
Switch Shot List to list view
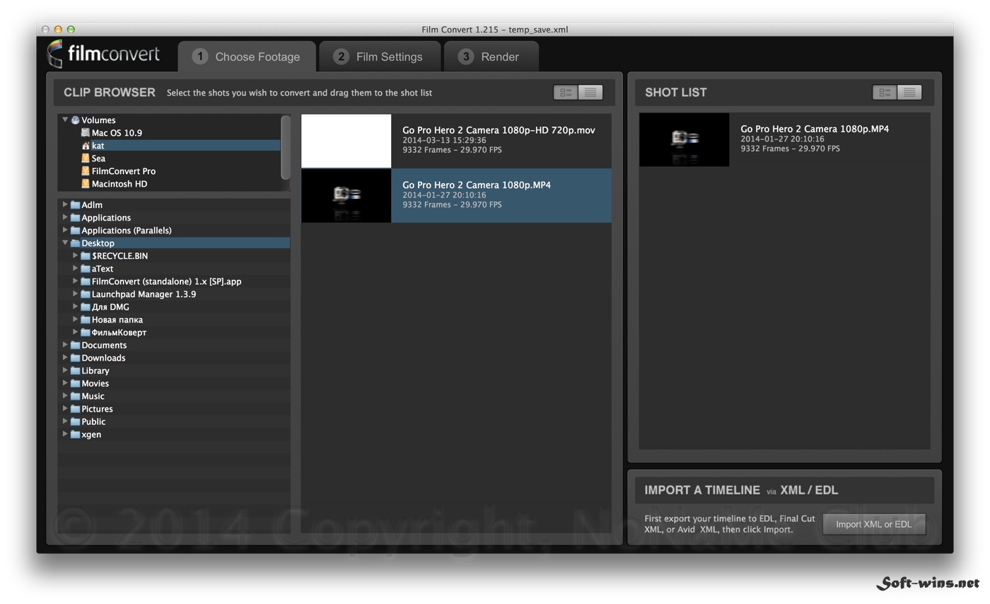[x=909, y=92]
